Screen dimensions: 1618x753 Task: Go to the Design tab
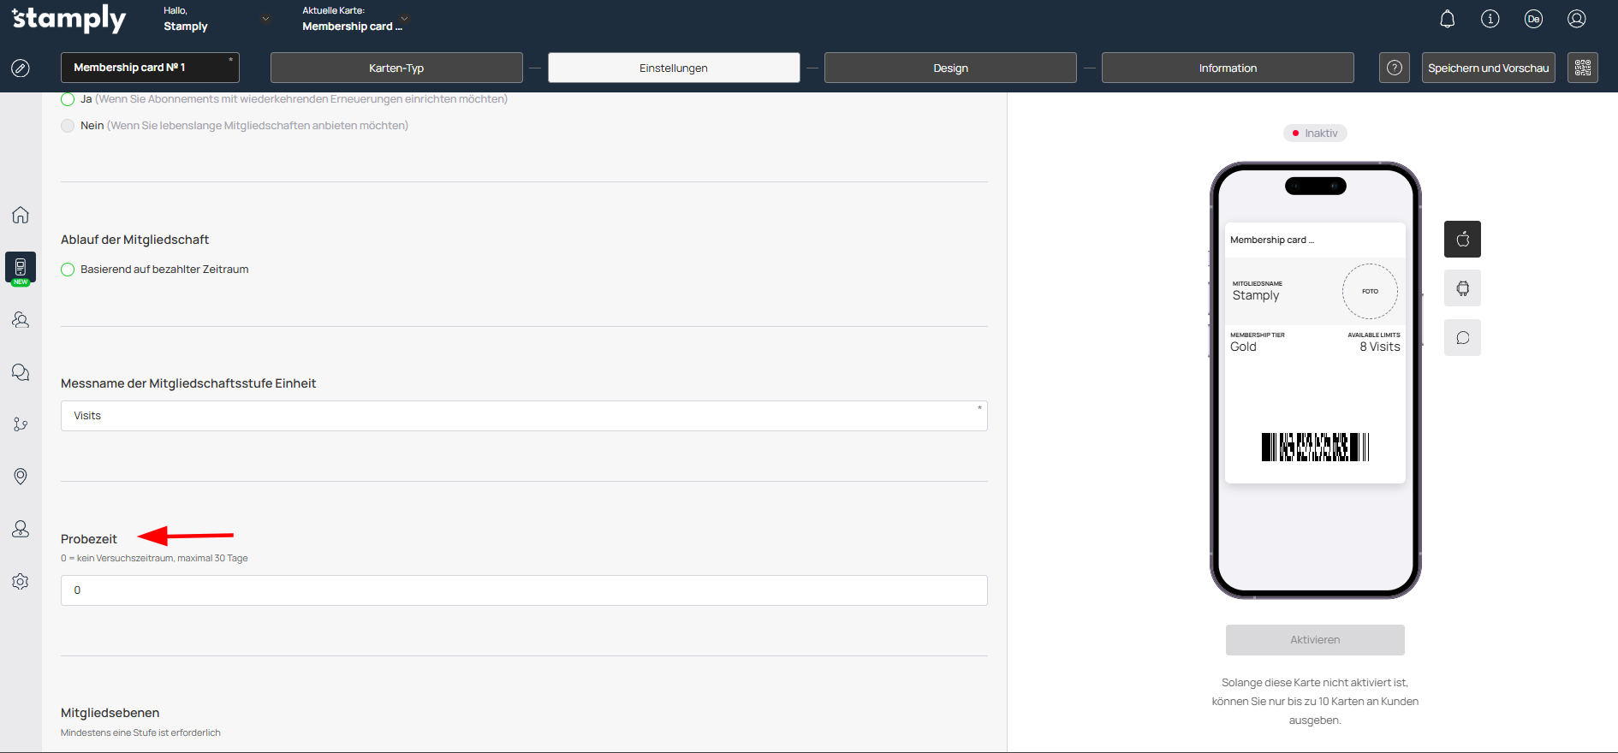[x=950, y=68]
